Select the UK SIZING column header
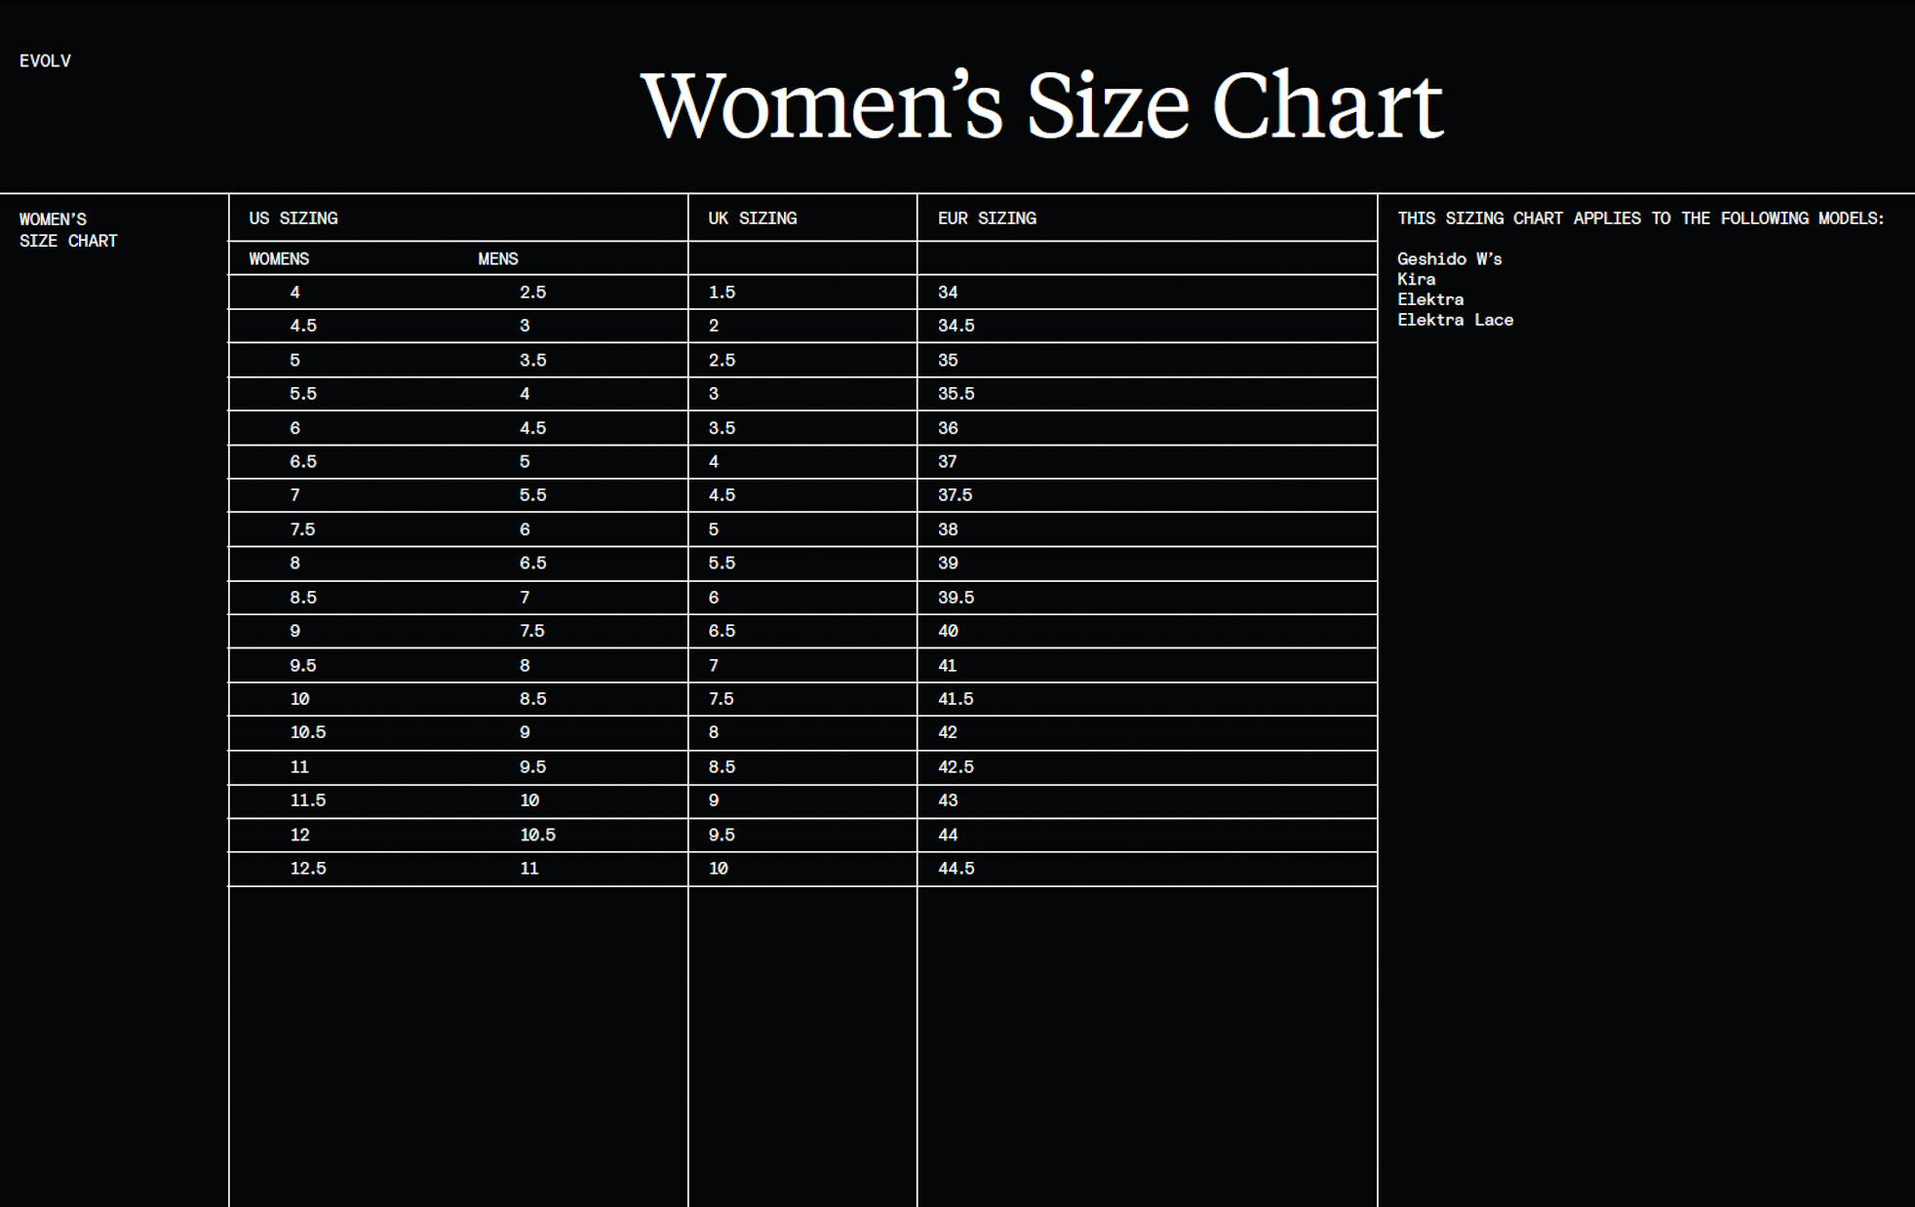 click(752, 218)
